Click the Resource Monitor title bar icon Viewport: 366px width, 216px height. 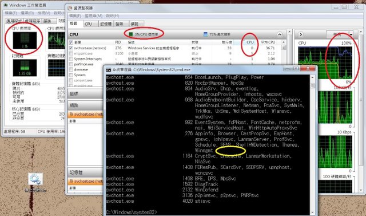[70, 7]
